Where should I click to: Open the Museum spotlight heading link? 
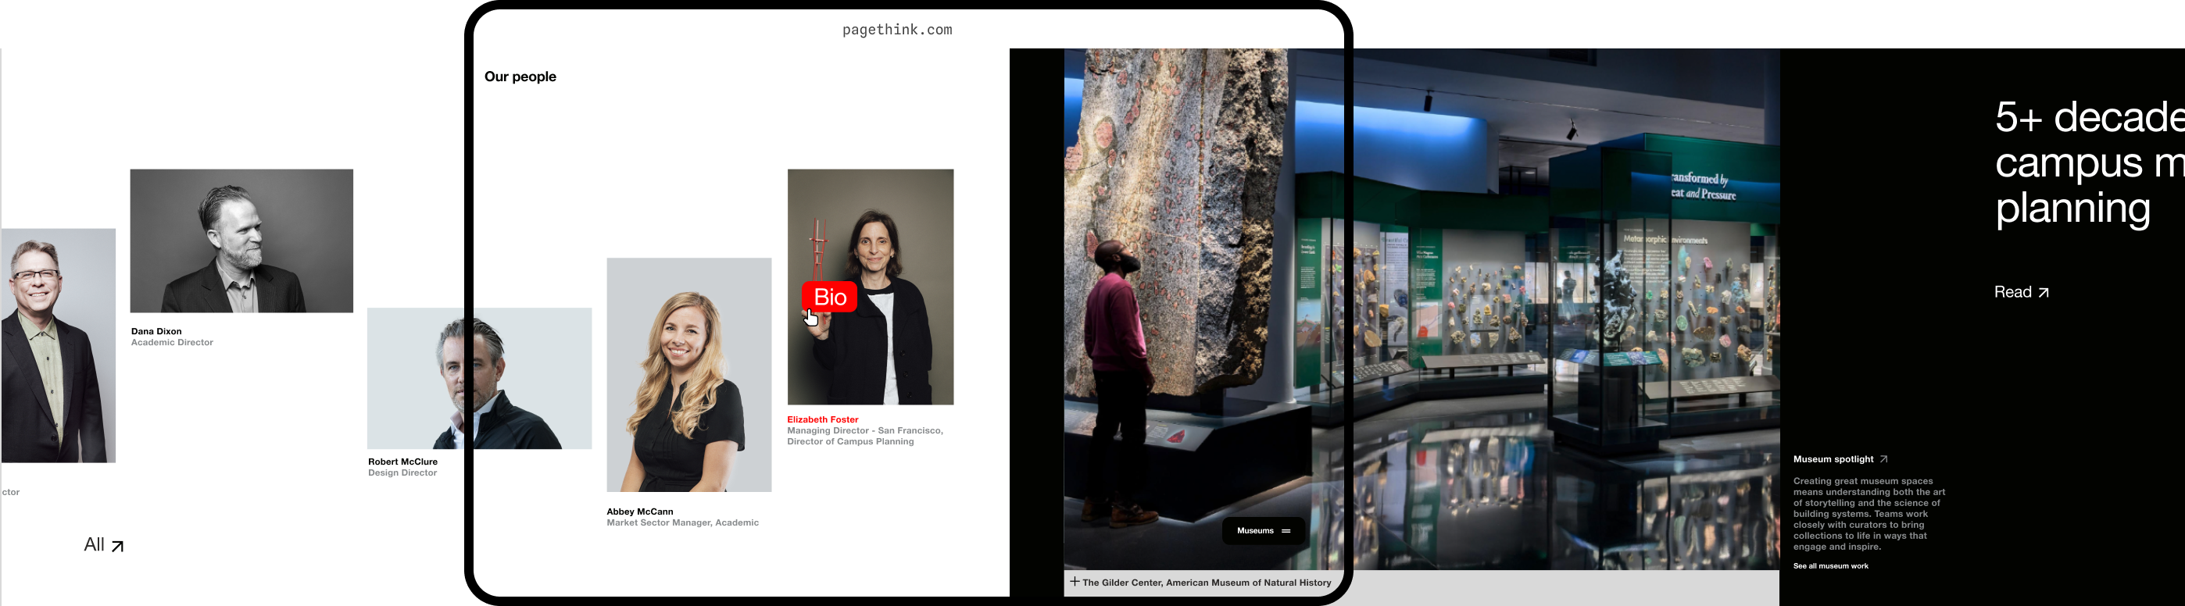[x=1833, y=459]
